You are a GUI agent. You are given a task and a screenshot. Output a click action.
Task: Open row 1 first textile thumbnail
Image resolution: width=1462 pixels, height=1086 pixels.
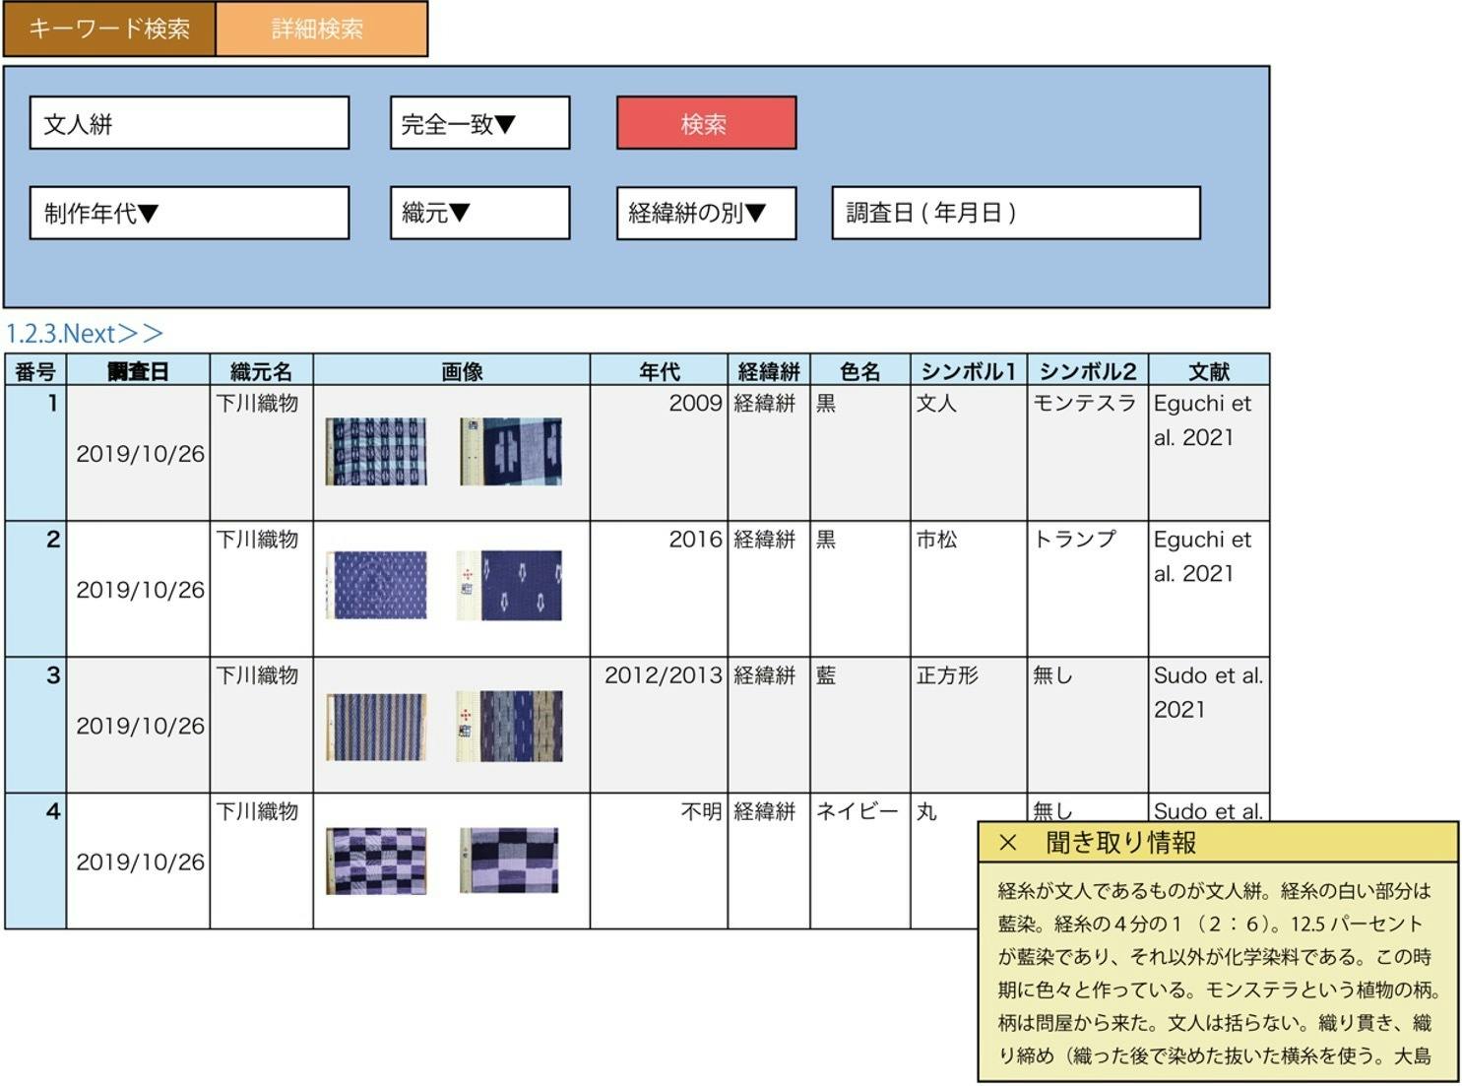coord(376,452)
